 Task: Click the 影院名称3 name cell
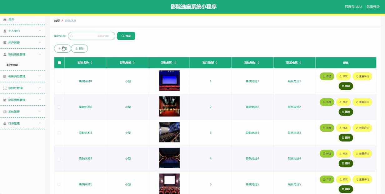click(x=86, y=133)
